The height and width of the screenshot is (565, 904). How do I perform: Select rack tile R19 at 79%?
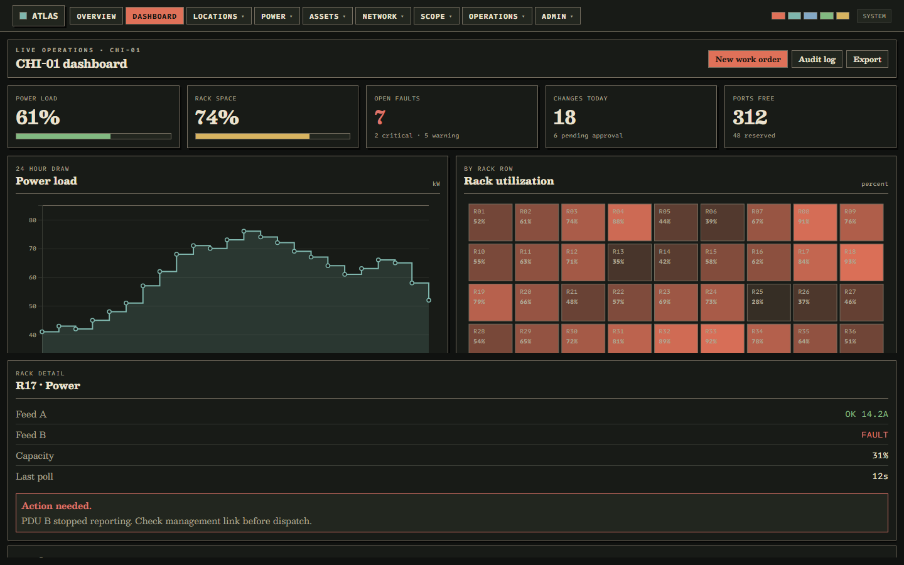(x=490, y=303)
